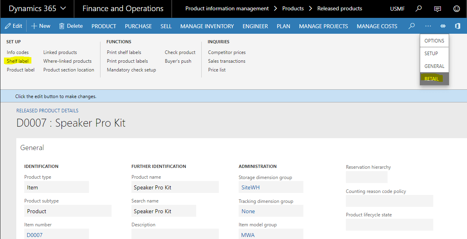Open in Office icon
467x239 pixels.
pos(457,26)
